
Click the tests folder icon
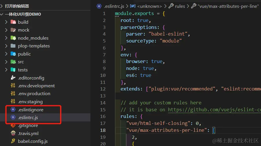pos(13,70)
